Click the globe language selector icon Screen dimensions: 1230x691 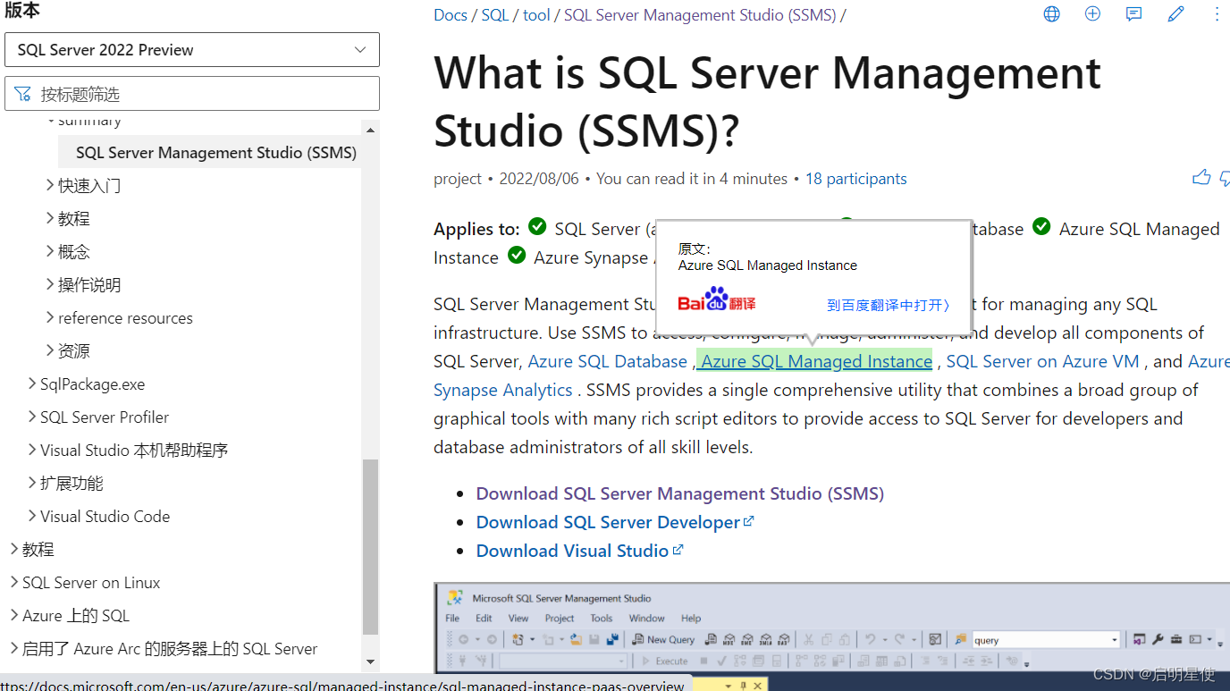1052,14
